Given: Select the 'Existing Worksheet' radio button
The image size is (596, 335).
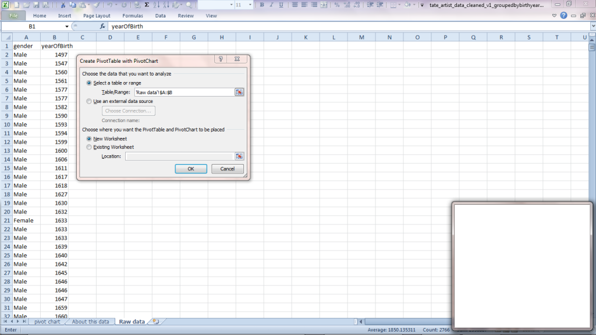Looking at the screenshot, I should (x=89, y=147).
